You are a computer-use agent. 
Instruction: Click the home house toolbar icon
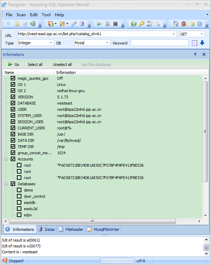(176, 24)
